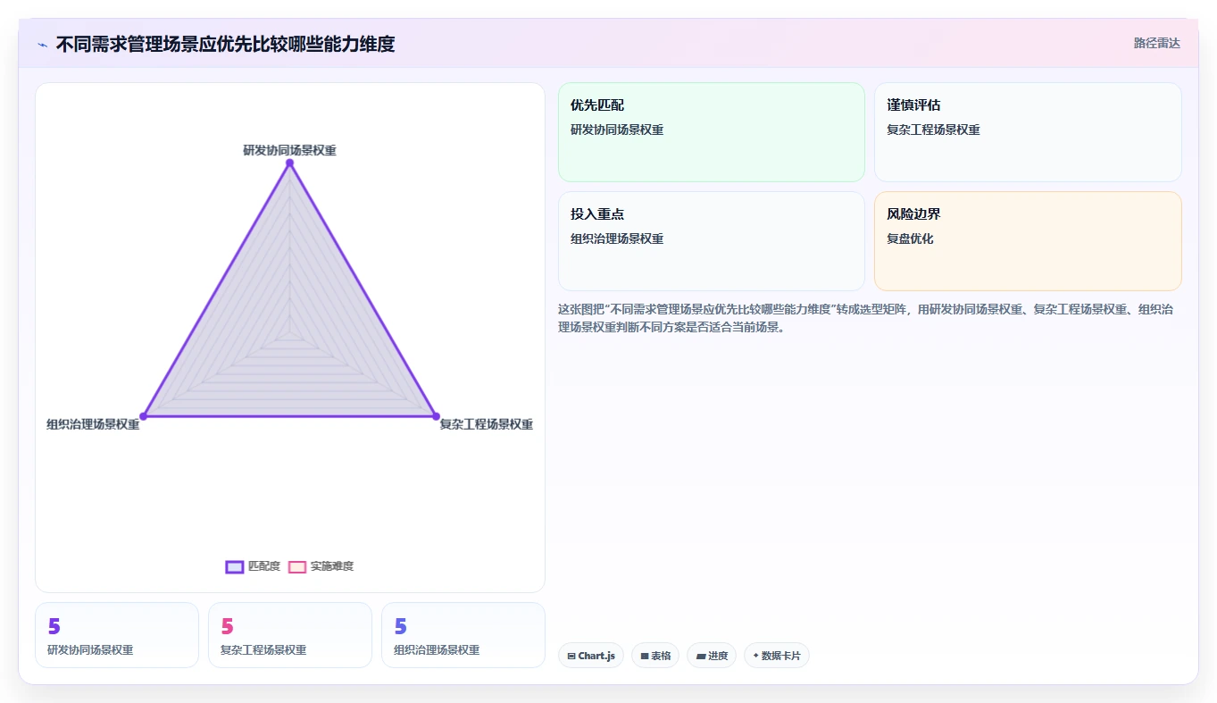Image resolution: width=1217 pixels, height=703 pixels.
Task: Click the 复杂工程场景权重 axis label on the radar chart
Action: coord(487,424)
